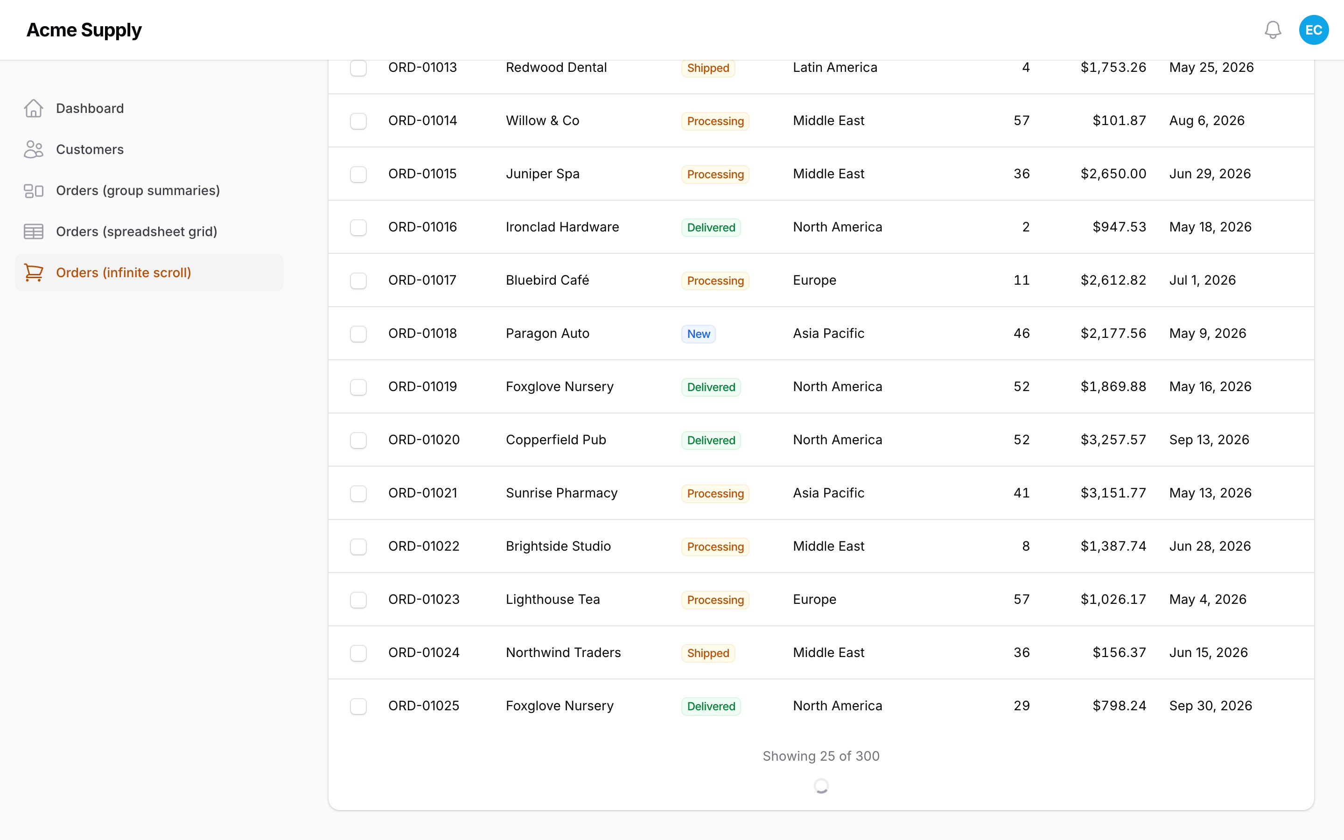Click the Paragon Auto customer cell
The image size is (1344, 840).
click(547, 333)
